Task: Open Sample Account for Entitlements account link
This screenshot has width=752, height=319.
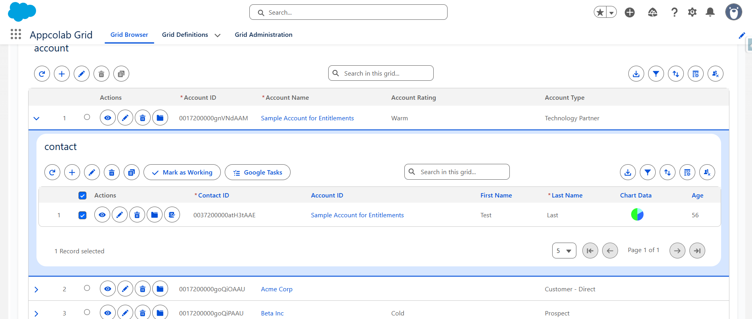Action: (307, 118)
